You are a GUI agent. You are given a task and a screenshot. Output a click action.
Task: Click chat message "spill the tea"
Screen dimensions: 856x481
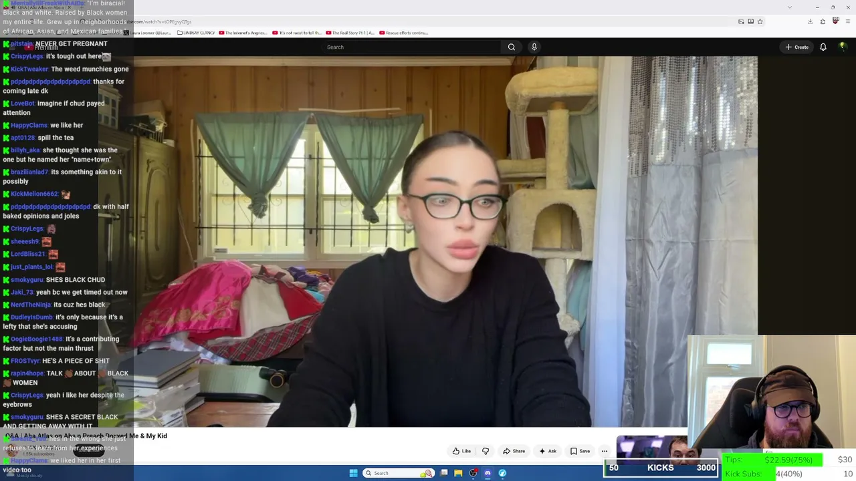click(56, 138)
